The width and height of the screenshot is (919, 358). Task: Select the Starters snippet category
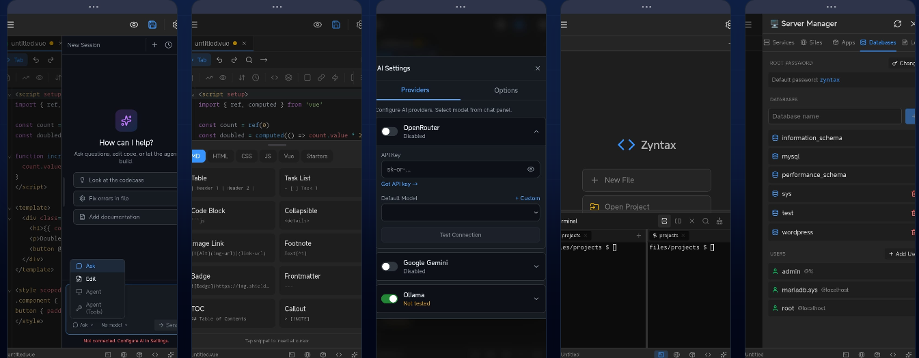tap(317, 156)
